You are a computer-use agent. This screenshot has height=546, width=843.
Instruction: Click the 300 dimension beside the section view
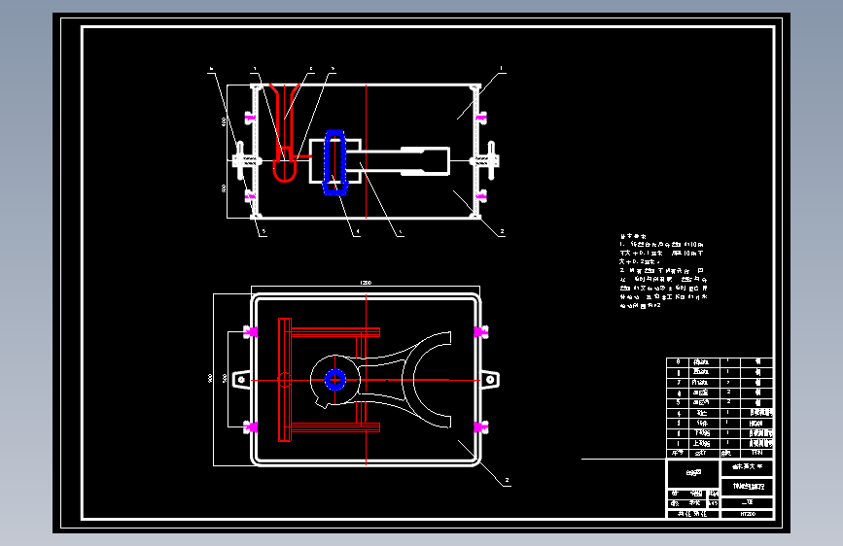pos(224,188)
